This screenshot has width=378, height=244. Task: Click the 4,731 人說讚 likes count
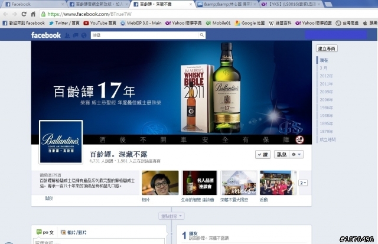101,161
